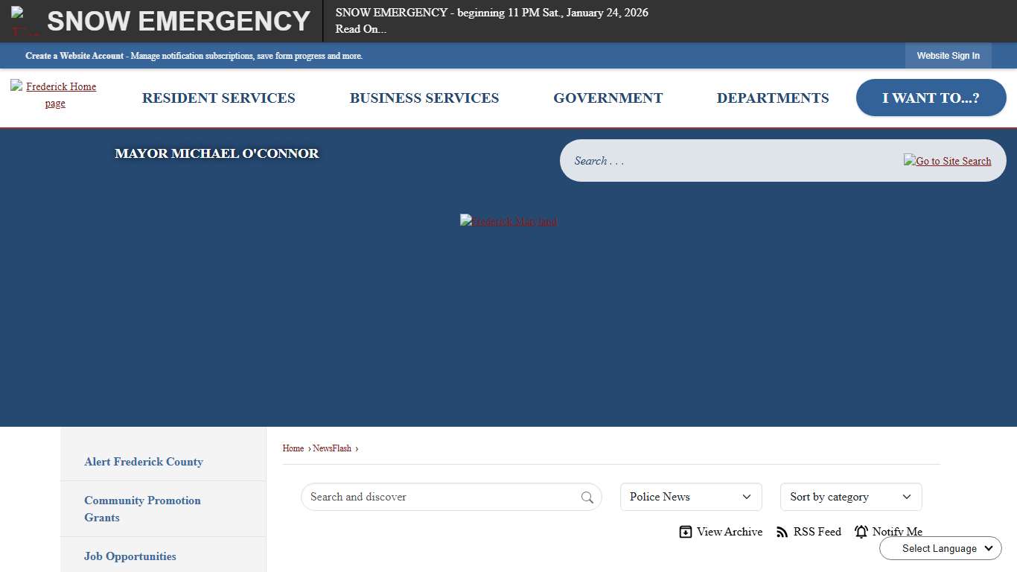Open the Resident Services menu

pos(218,98)
